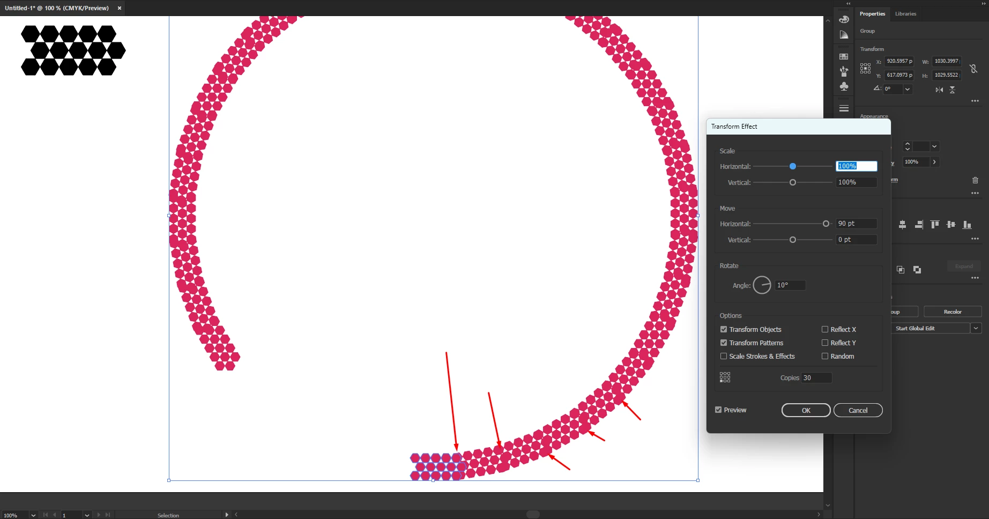Click Scale Vertical slider handle
The image size is (989, 519).
tap(793, 182)
